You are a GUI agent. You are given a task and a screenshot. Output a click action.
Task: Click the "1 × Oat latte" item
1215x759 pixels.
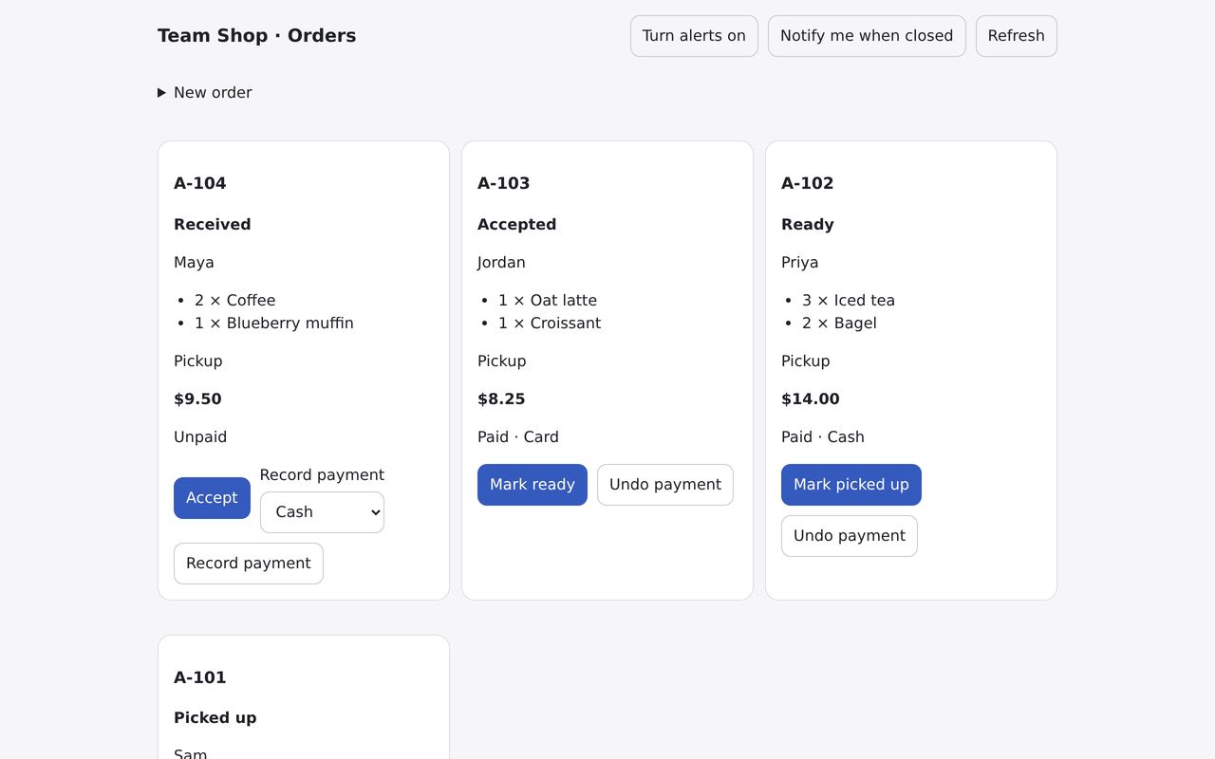click(x=548, y=301)
